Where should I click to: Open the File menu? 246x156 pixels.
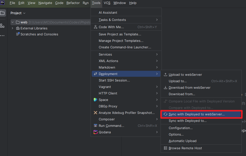pyautogui.click(x=12, y=3)
